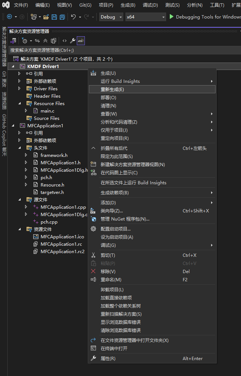Open the x64 platform dropdown
Image resolution: width=241 pixels, height=376 pixels.
tap(146, 17)
